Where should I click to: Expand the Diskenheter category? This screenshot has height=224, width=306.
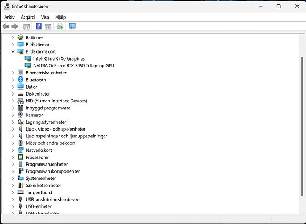click(13, 94)
